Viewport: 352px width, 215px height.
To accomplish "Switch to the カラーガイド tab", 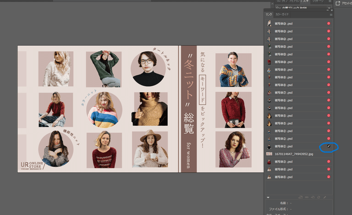I will pyautogui.click(x=282, y=15).
